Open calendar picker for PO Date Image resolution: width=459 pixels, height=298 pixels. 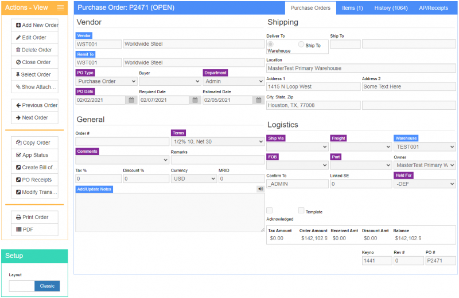point(131,100)
